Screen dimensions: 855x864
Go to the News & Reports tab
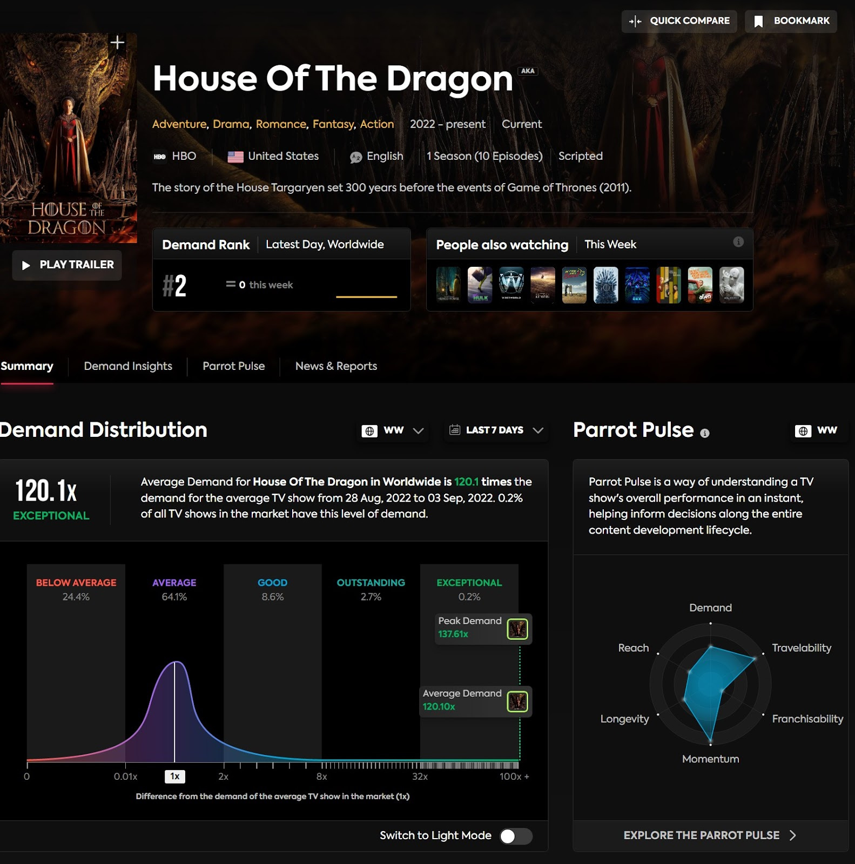336,366
